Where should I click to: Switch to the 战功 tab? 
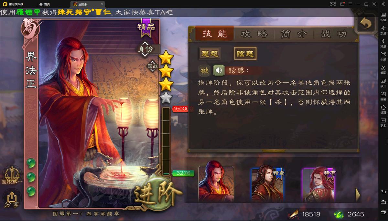tap(334, 34)
